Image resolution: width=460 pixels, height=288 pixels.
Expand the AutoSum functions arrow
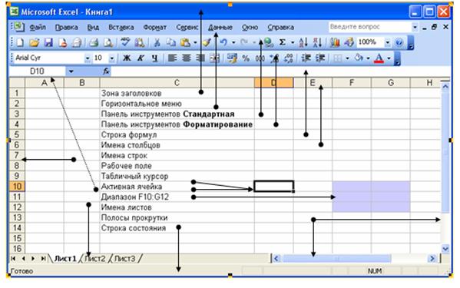point(293,43)
